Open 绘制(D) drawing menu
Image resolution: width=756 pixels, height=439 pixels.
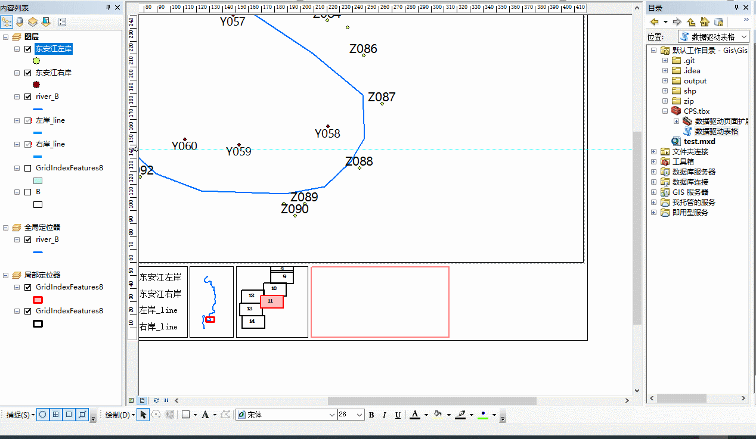(x=120, y=415)
